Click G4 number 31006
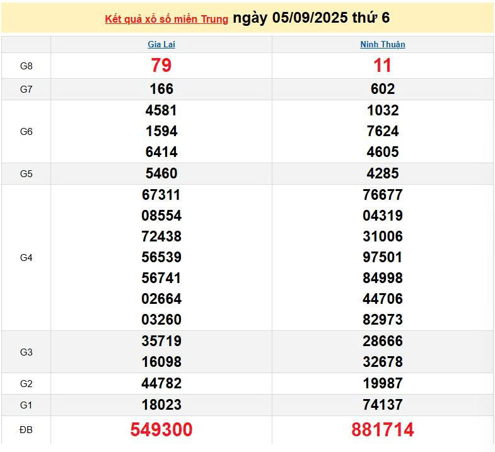This screenshot has width=495, height=452. click(x=383, y=236)
